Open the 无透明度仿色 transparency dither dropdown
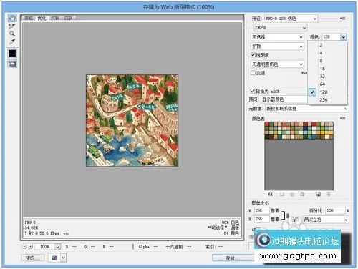Screen dimensions: 358x269 [277, 64]
